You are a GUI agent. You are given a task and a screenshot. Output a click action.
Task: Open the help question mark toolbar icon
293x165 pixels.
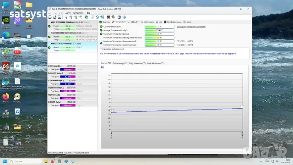click(x=119, y=17)
